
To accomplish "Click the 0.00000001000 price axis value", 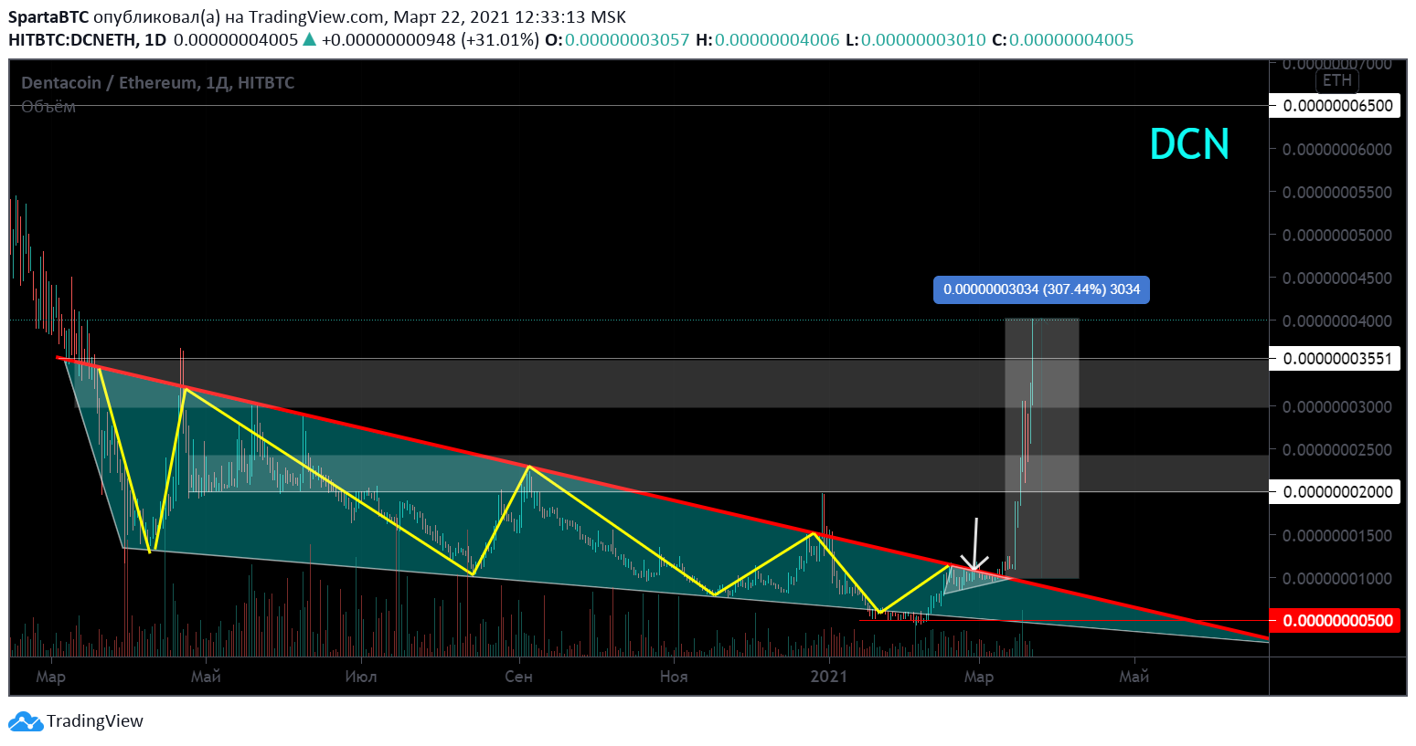I will pos(1337,579).
